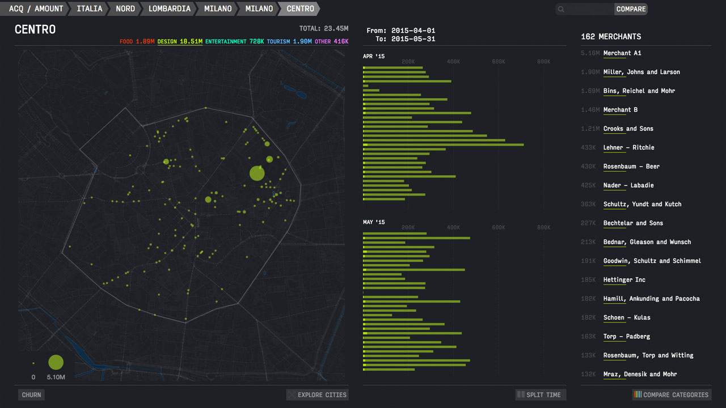
Task: Click the CENTRO map title
Action: (35, 29)
